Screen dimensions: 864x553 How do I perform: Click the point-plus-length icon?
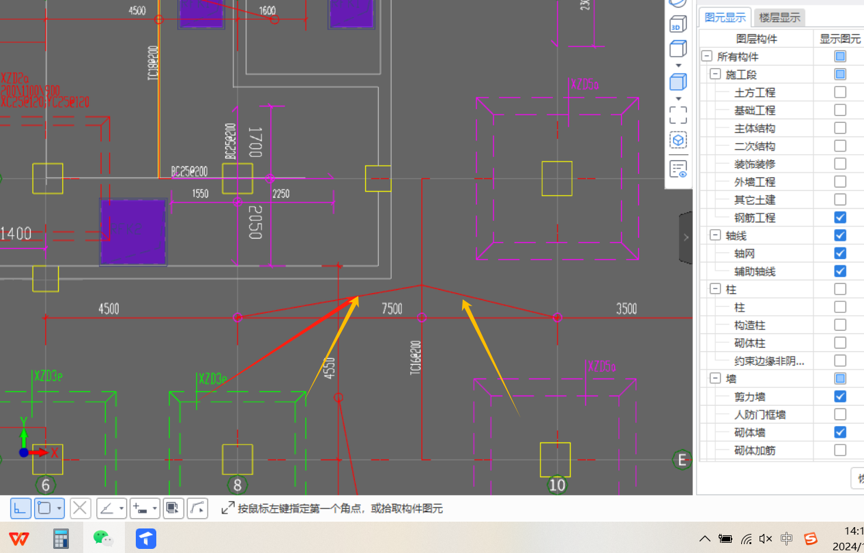pyautogui.click(x=140, y=508)
